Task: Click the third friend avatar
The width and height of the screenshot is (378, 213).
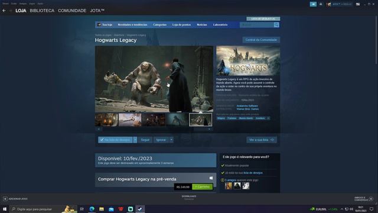Action: click(x=246, y=186)
